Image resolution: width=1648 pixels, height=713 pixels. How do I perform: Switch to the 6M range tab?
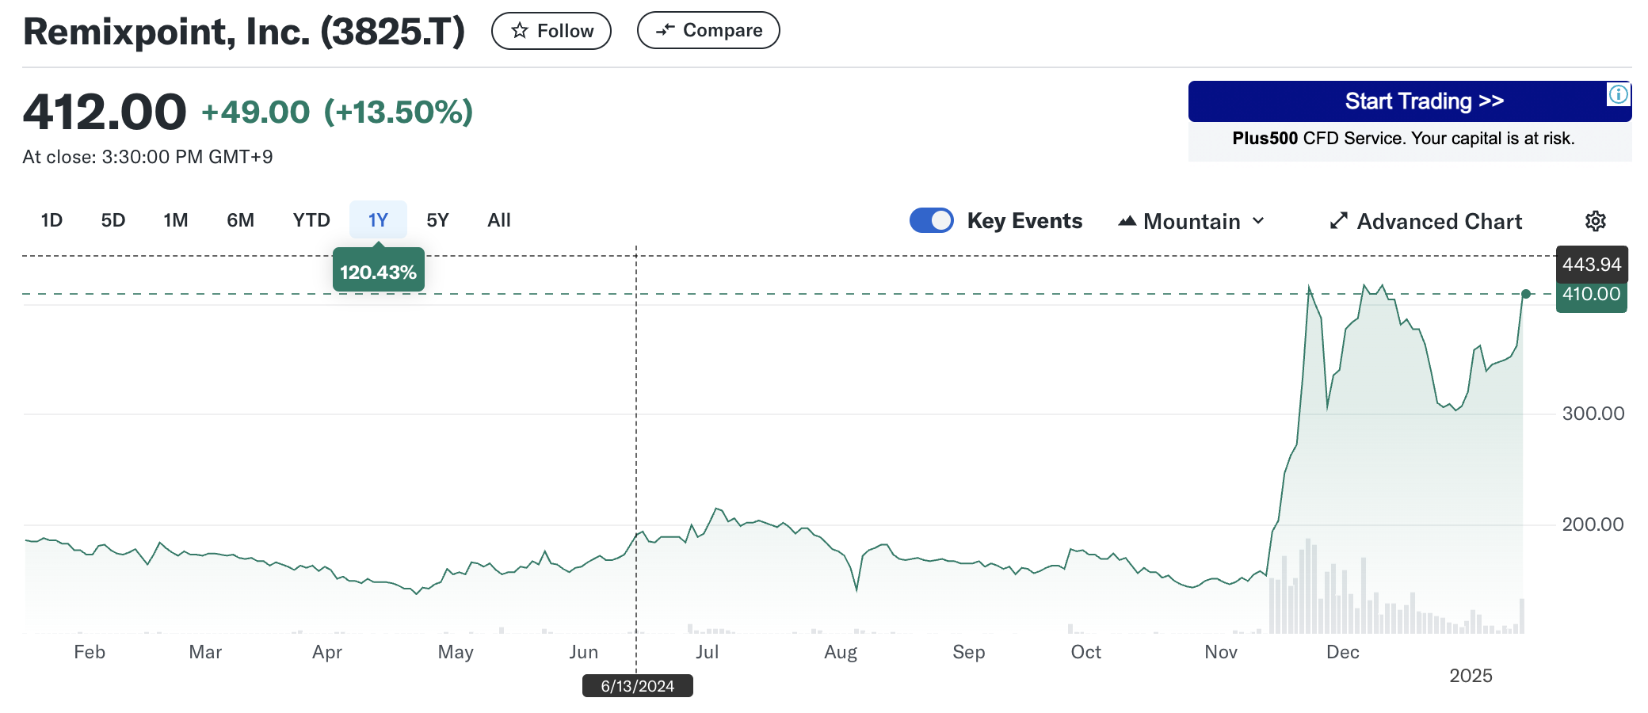pos(241,220)
